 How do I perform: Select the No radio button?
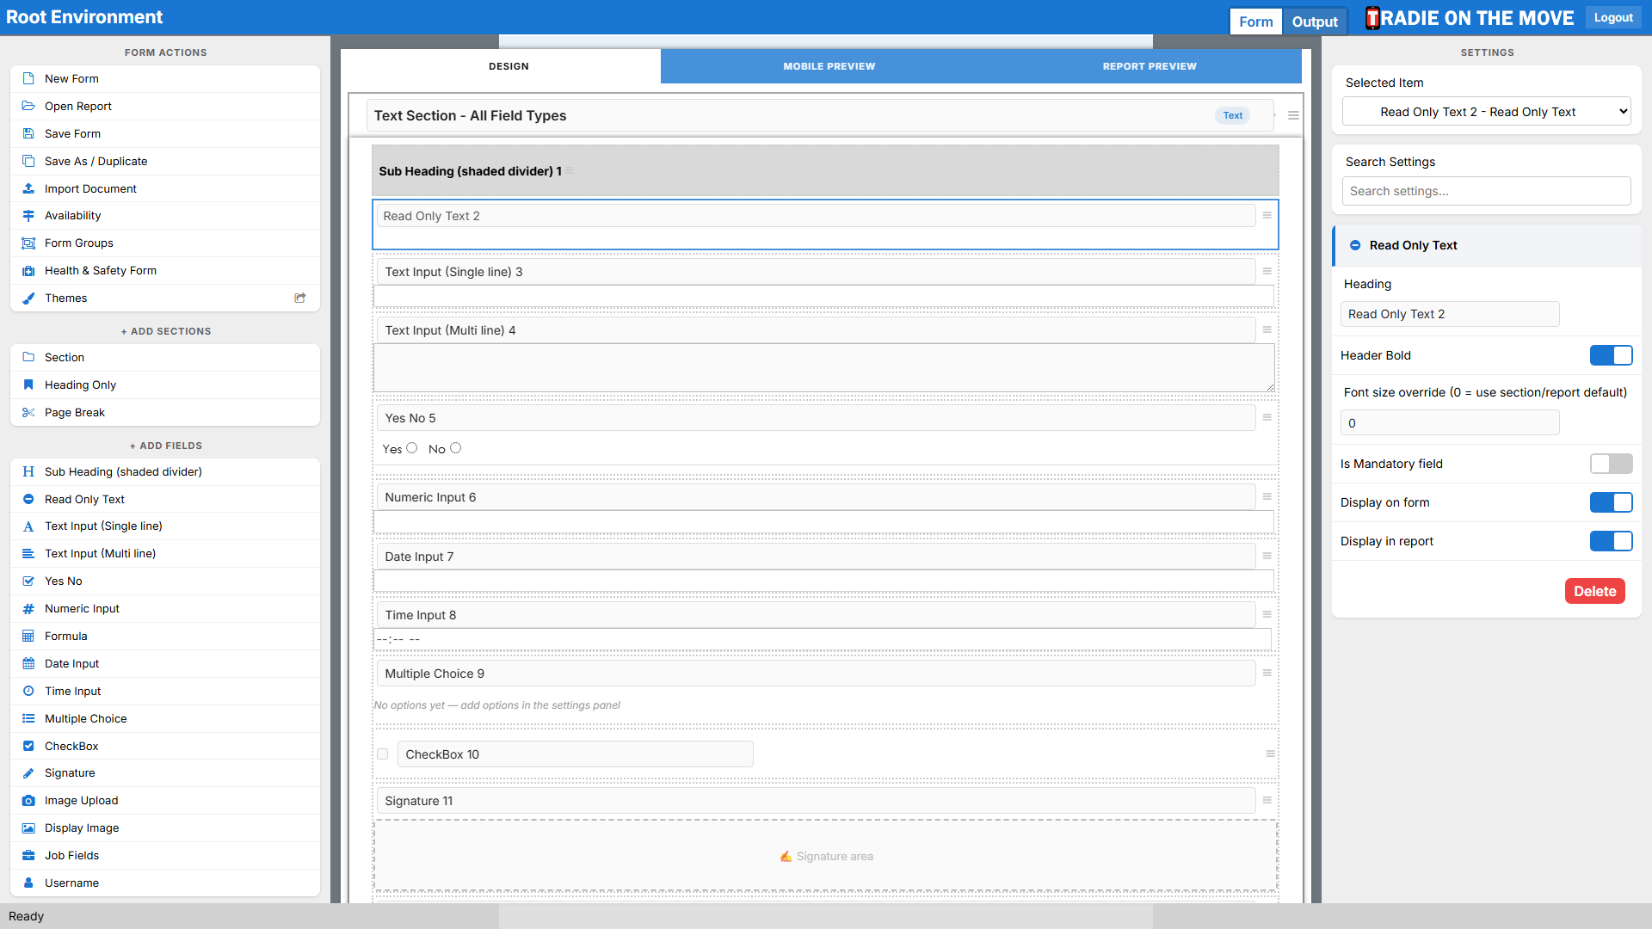(x=456, y=448)
